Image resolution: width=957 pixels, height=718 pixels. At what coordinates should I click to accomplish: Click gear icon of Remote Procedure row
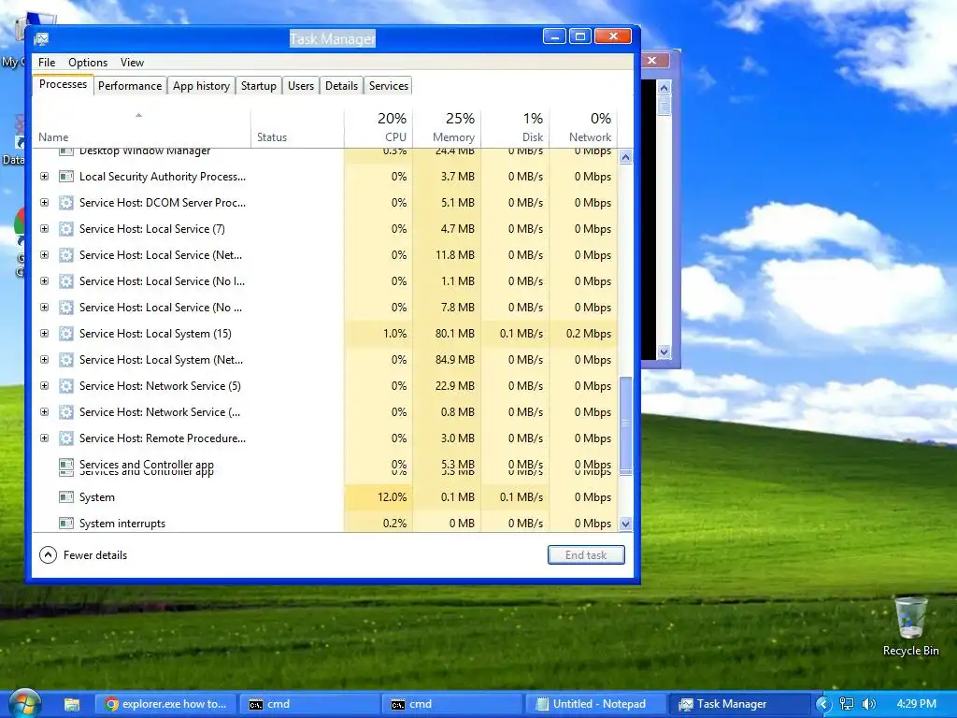pos(66,438)
